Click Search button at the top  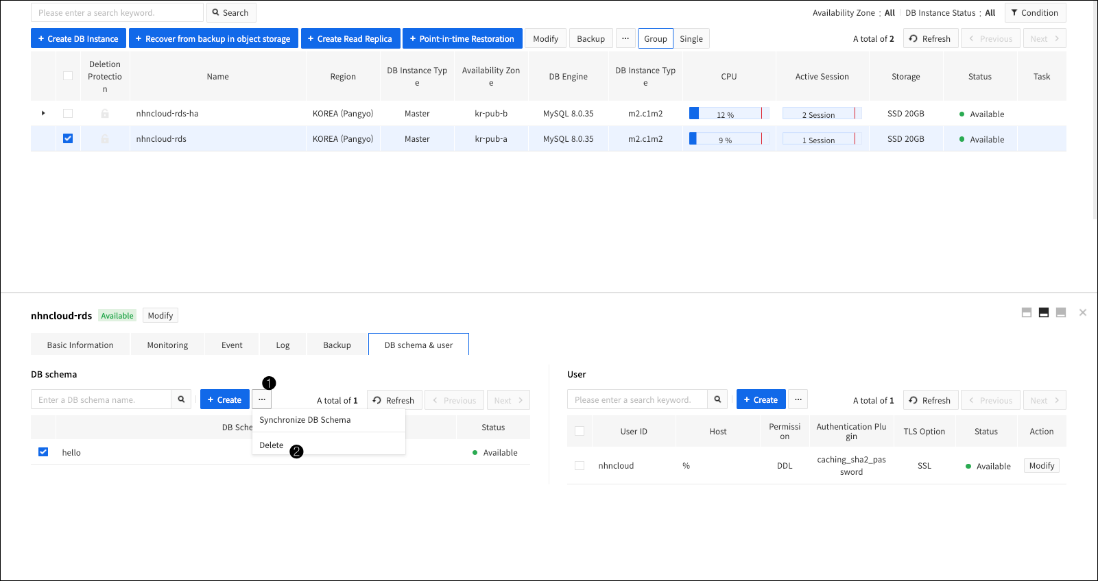[230, 12]
